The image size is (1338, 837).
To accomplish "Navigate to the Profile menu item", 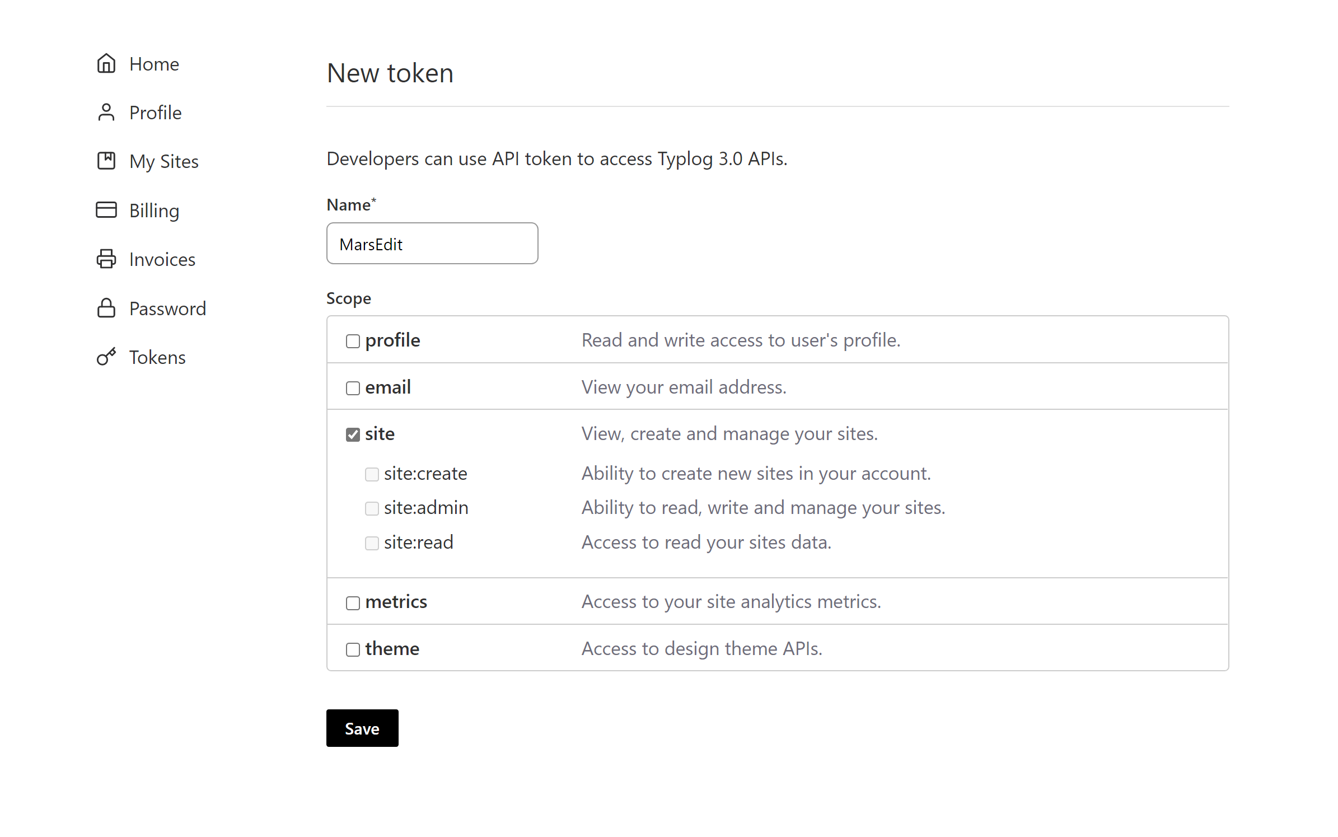I will tap(156, 113).
